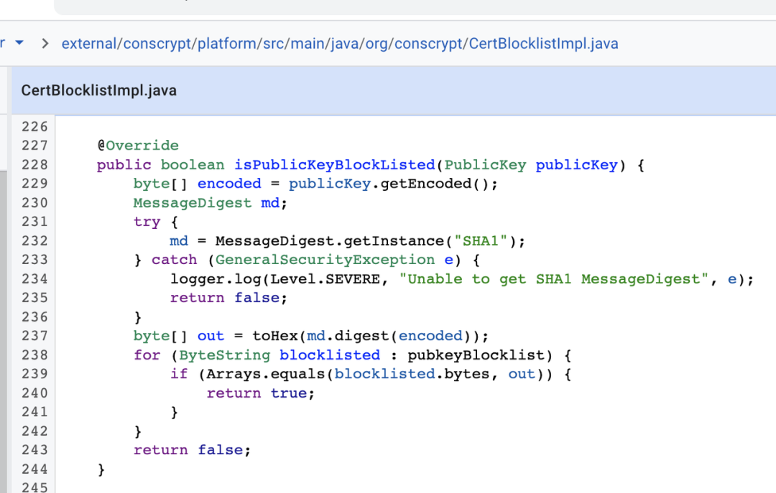776x493 pixels.
Task: Open the 'org' breadcrumb folder
Action: click(x=377, y=44)
